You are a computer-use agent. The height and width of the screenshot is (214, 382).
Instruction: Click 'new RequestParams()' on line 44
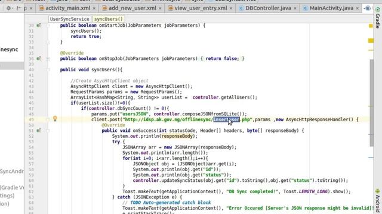[155, 92]
